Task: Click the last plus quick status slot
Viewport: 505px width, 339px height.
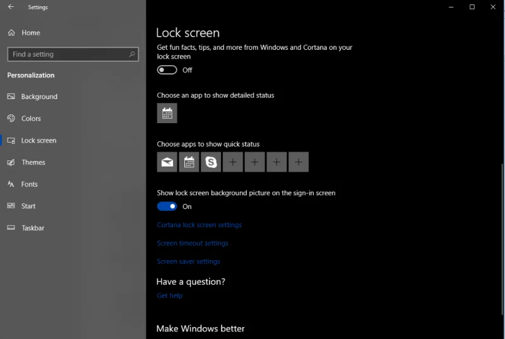Action: click(x=299, y=162)
